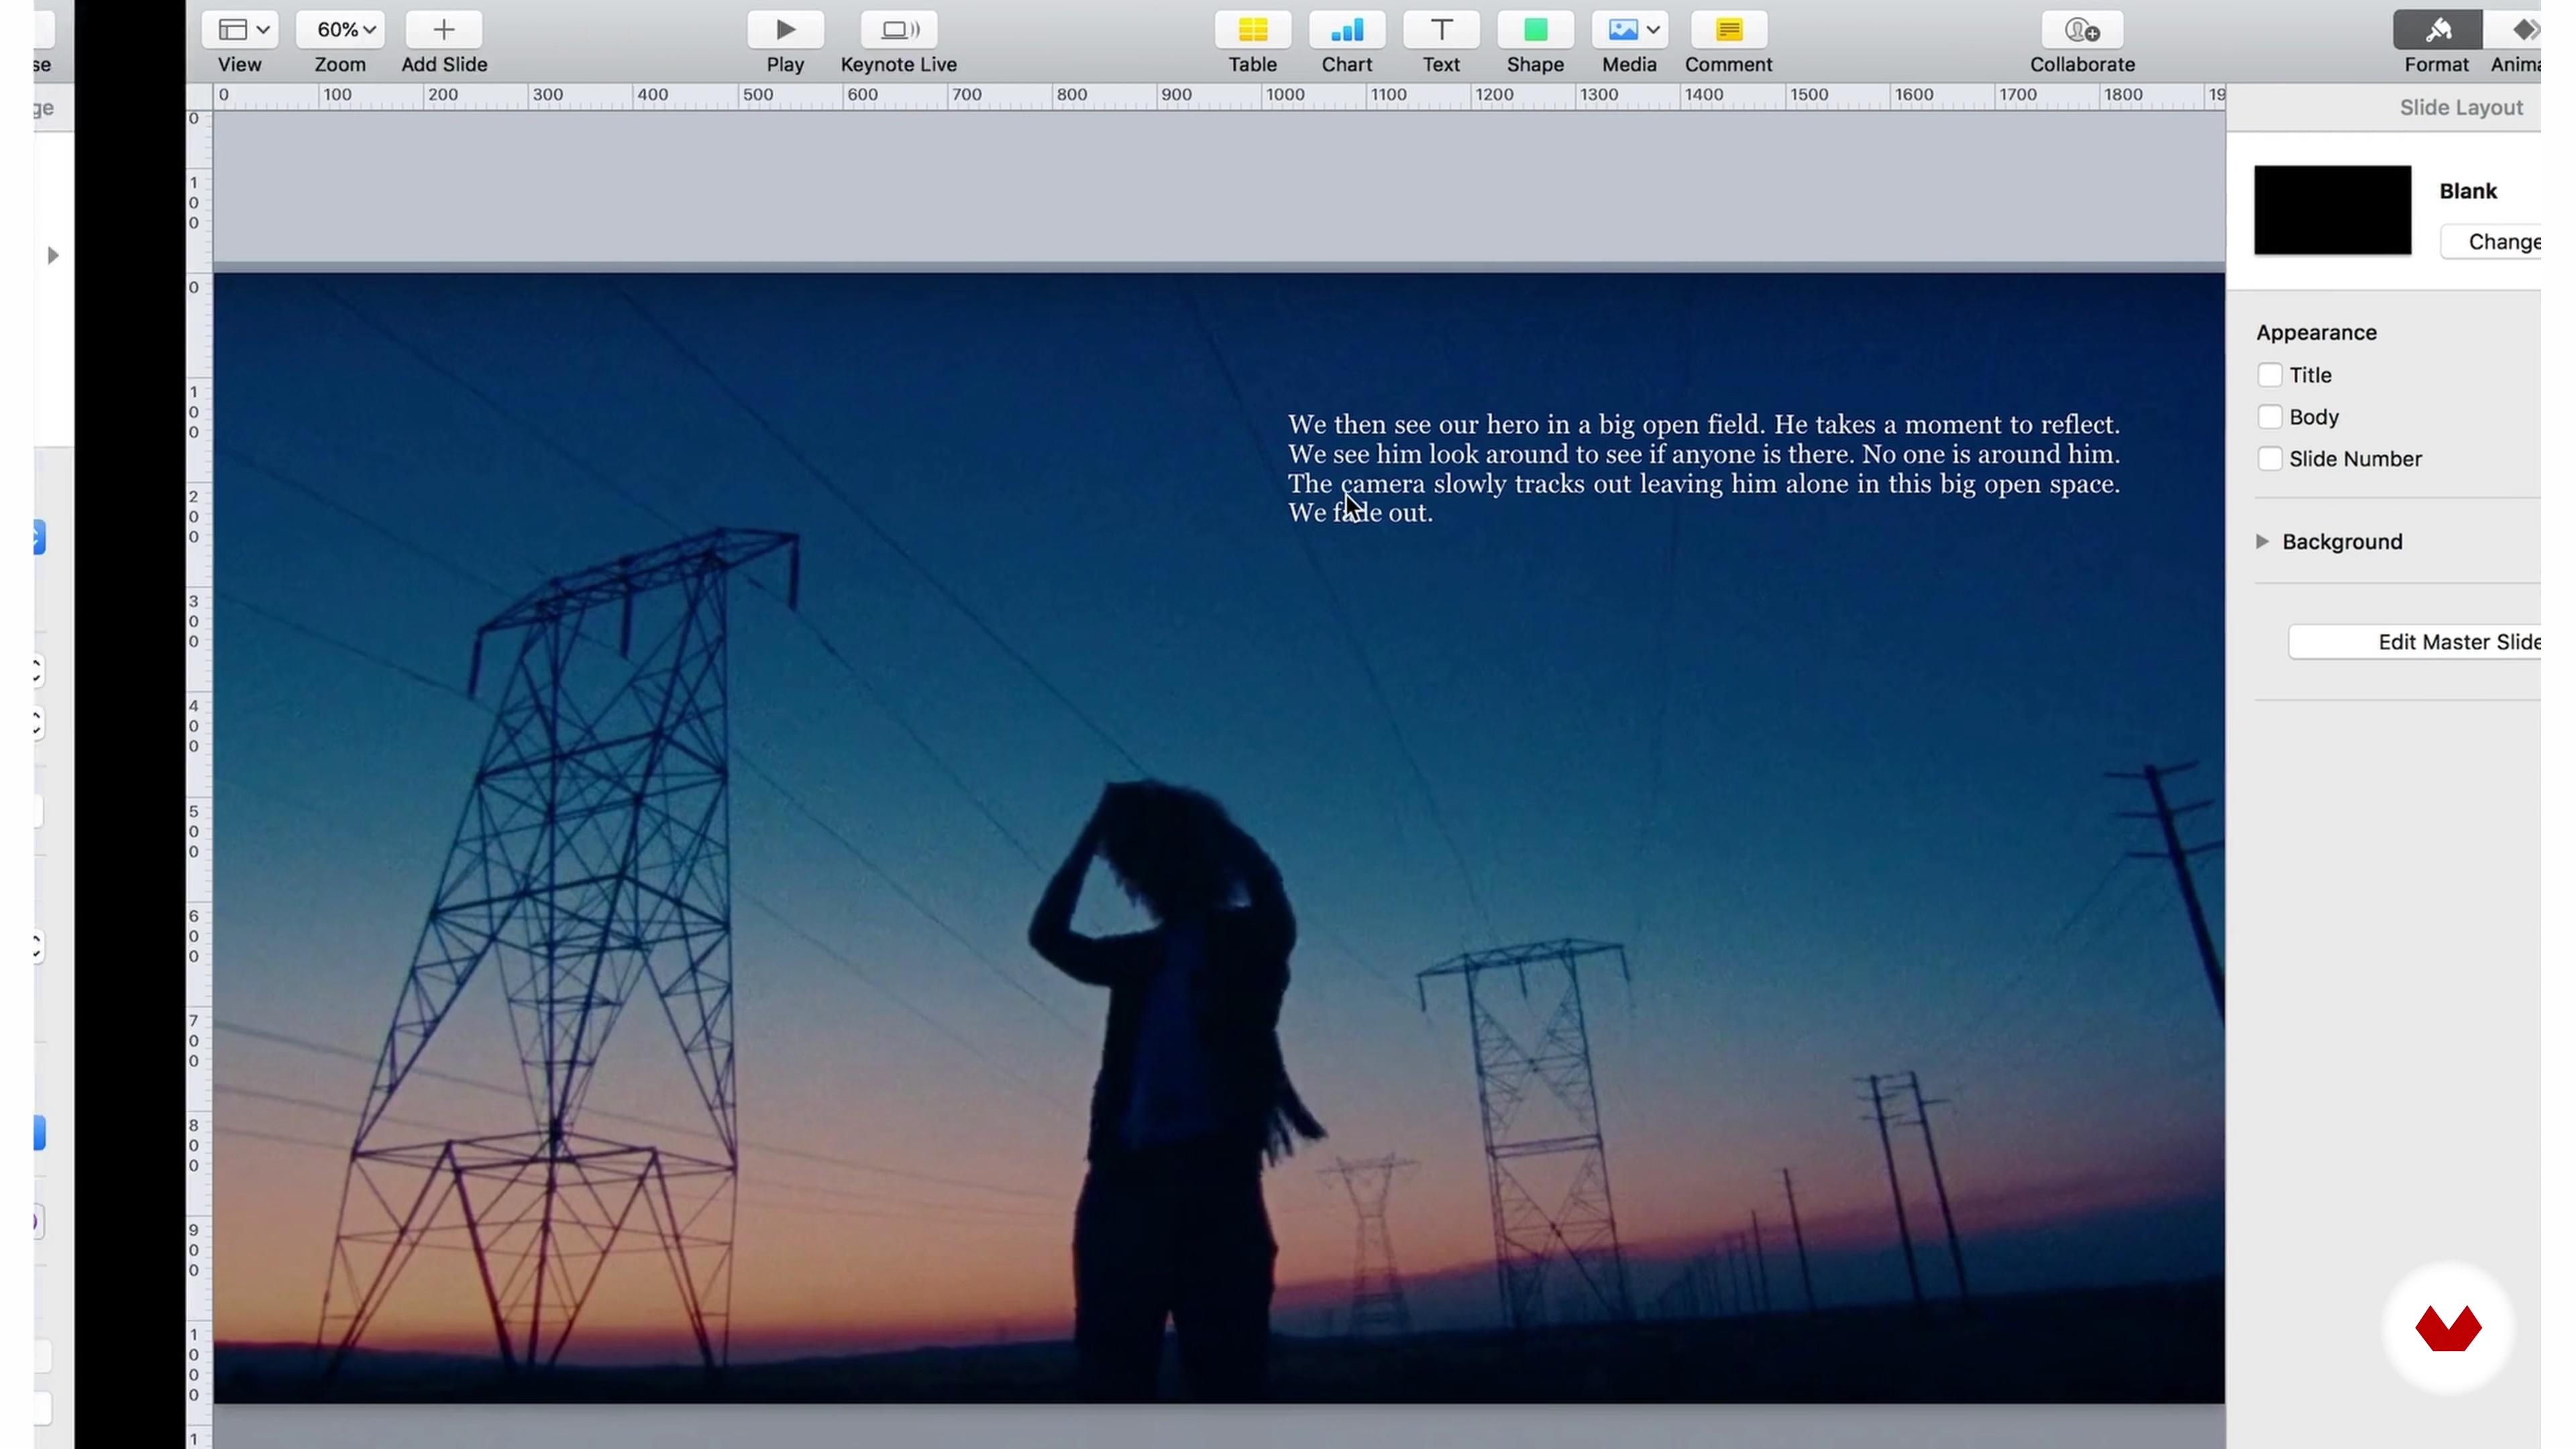Image resolution: width=2576 pixels, height=1449 pixels.
Task: Open Keynote Live
Action: [898, 30]
